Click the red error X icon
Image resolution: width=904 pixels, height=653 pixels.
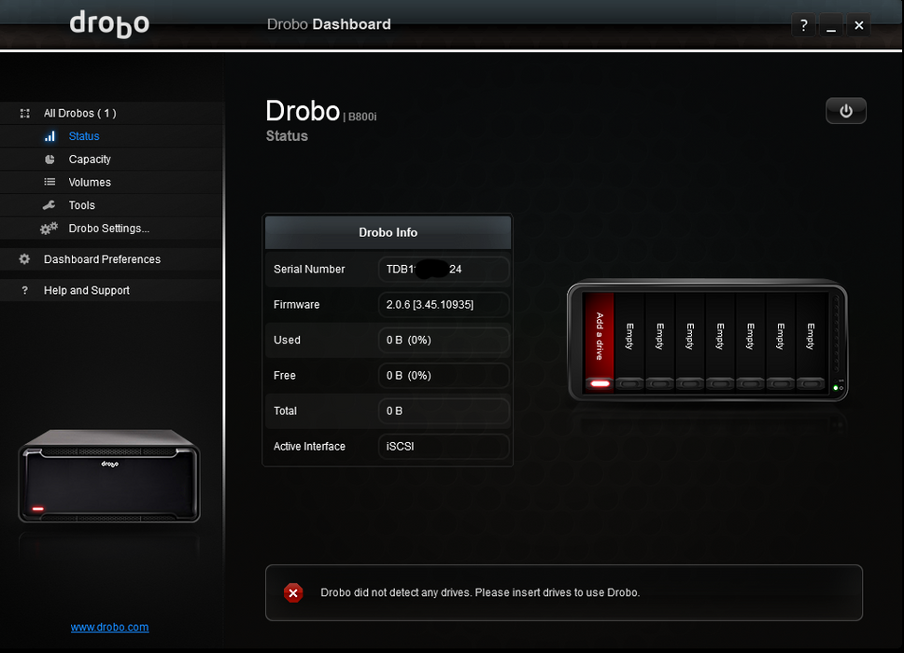pos(293,592)
